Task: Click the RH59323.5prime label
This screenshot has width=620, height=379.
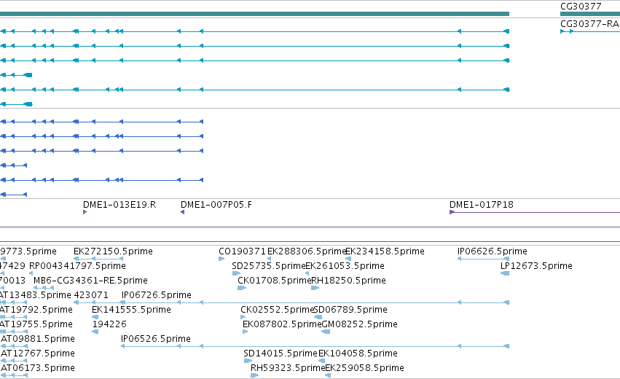Action: [288, 368]
